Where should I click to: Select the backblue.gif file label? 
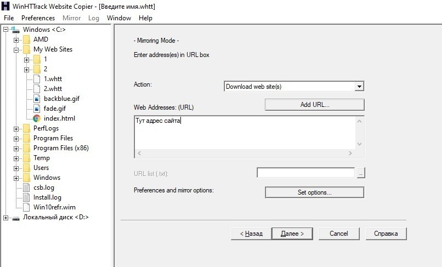(62, 99)
